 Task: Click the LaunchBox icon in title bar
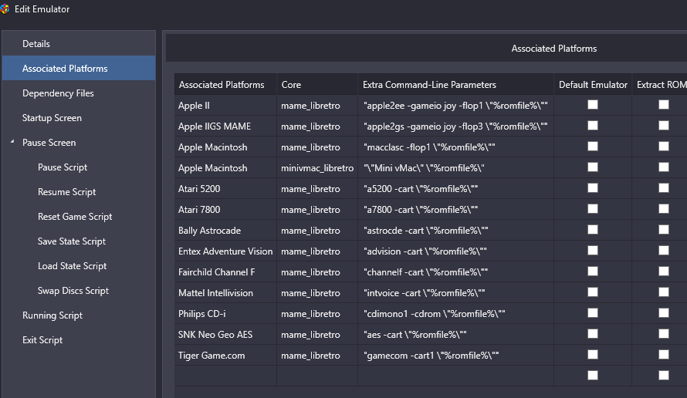pyautogui.click(x=5, y=8)
